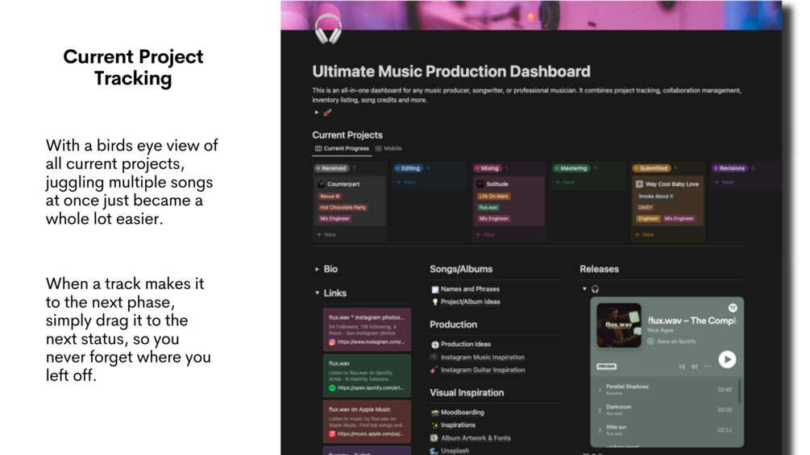Click the Editing status label
The width and height of the screenshot is (810, 455).
click(408, 168)
